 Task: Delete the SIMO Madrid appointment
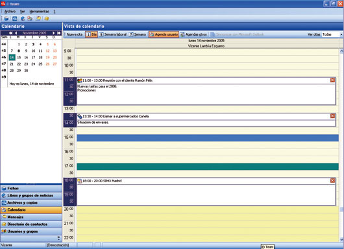[x=332, y=180]
